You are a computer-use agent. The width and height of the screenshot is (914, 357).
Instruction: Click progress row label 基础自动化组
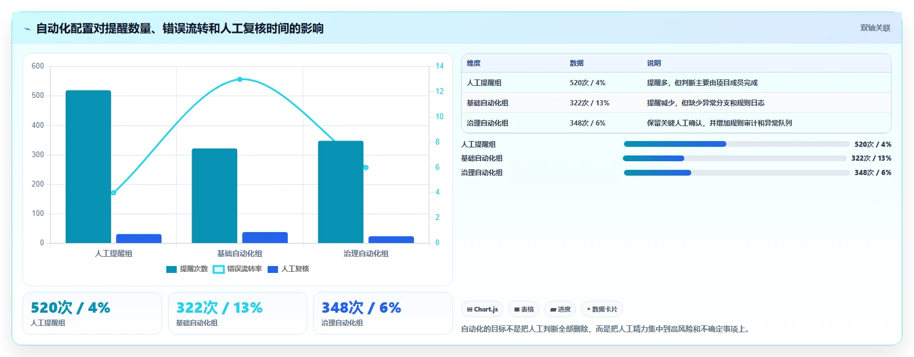[482, 158]
